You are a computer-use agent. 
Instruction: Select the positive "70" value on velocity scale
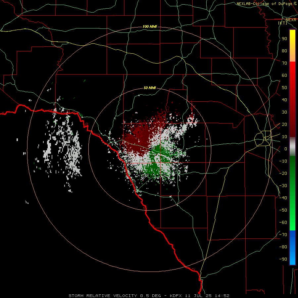coord(284,63)
